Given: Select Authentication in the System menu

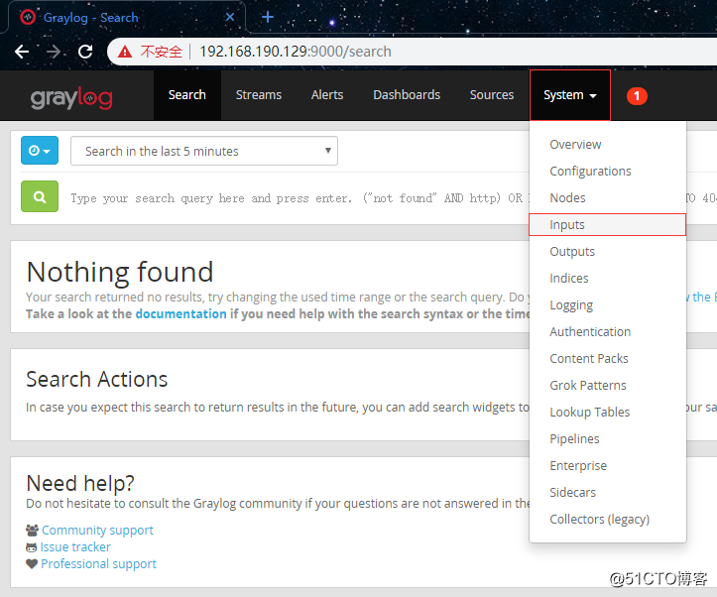Looking at the screenshot, I should [x=608, y=332].
